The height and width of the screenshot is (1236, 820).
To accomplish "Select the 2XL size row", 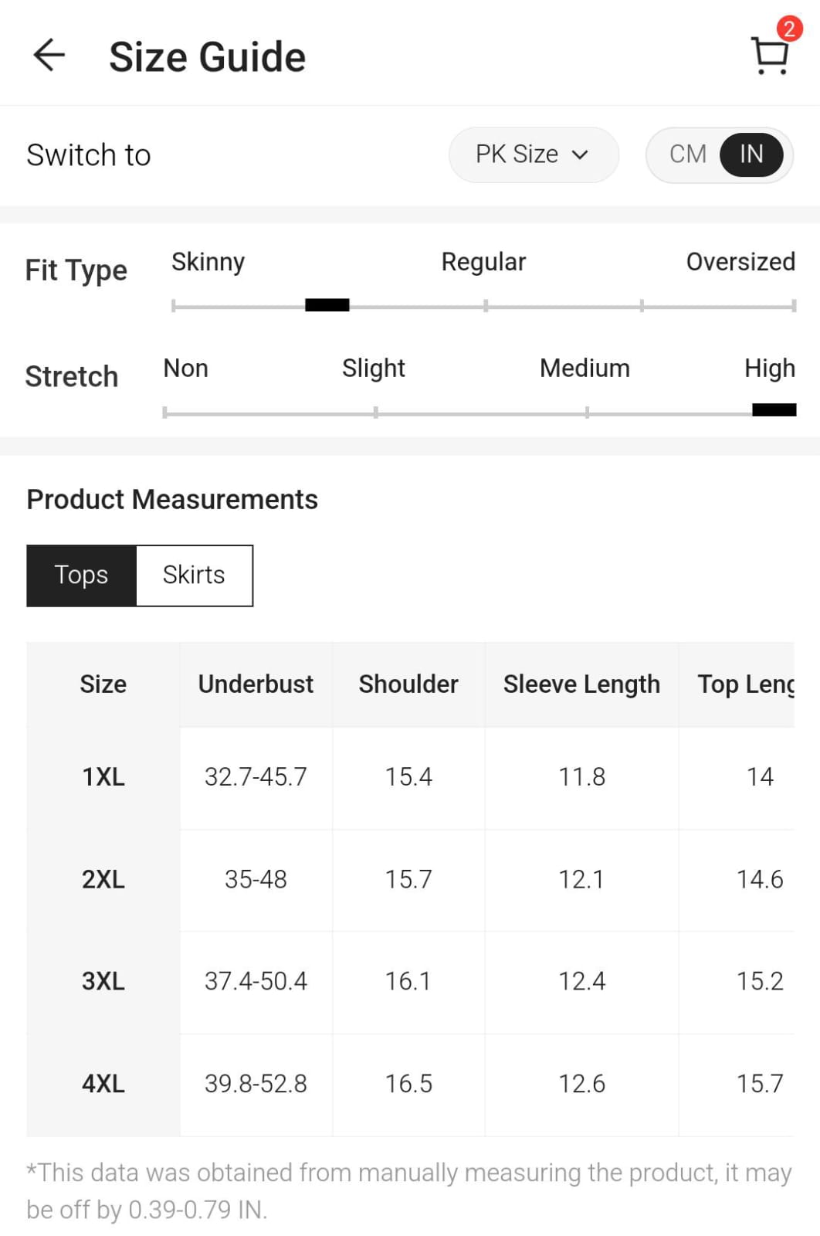I will point(103,879).
